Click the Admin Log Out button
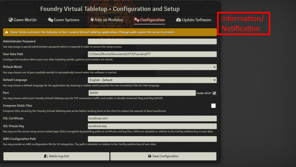Image resolution: width=296 pixels, height=167 pixels. click(56, 156)
